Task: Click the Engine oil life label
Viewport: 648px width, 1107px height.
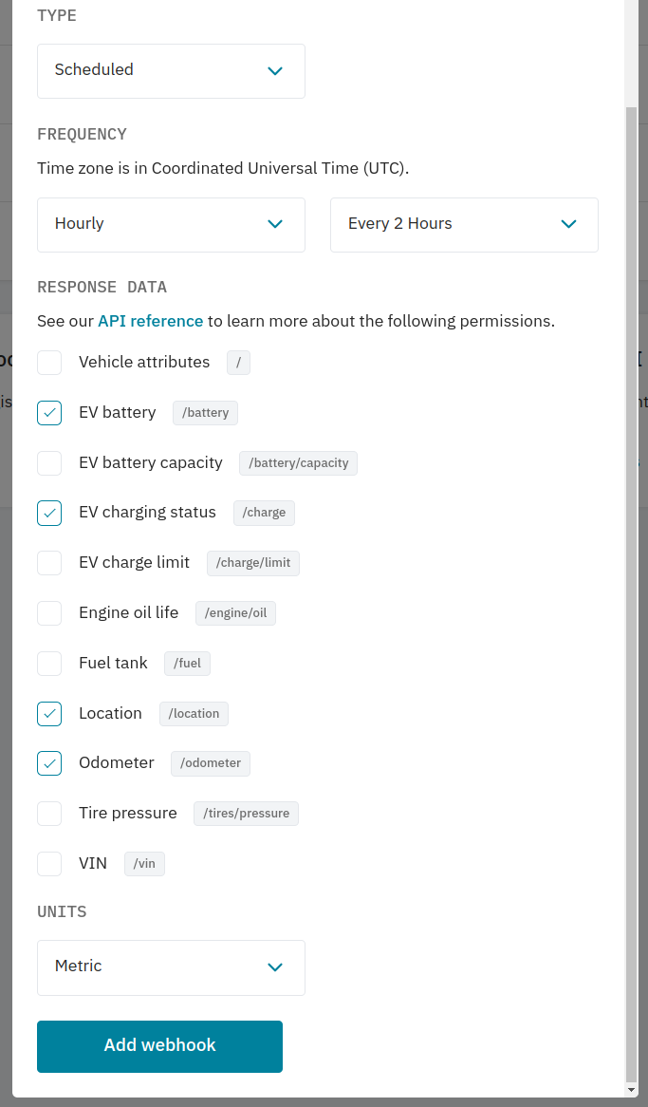Action: (x=128, y=613)
